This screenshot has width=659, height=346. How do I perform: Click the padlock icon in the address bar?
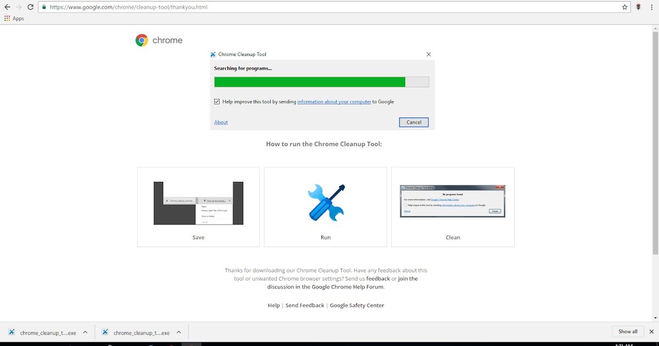point(44,7)
